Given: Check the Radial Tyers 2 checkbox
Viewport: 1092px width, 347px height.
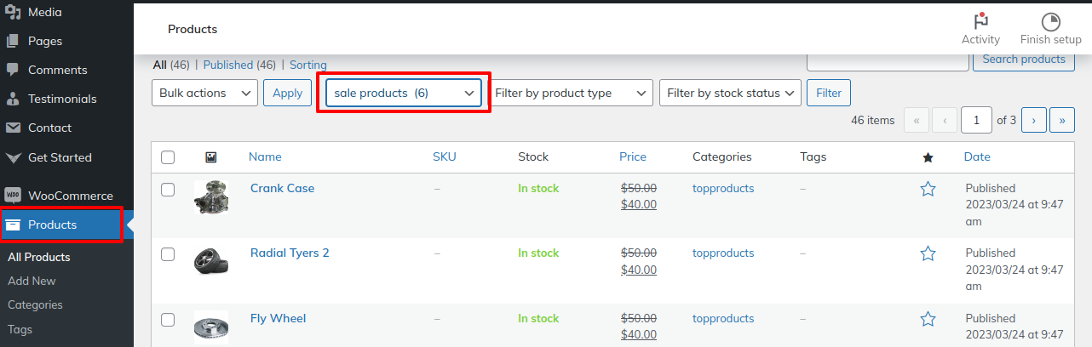Looking at the screenshot, I should coord(168,254).
